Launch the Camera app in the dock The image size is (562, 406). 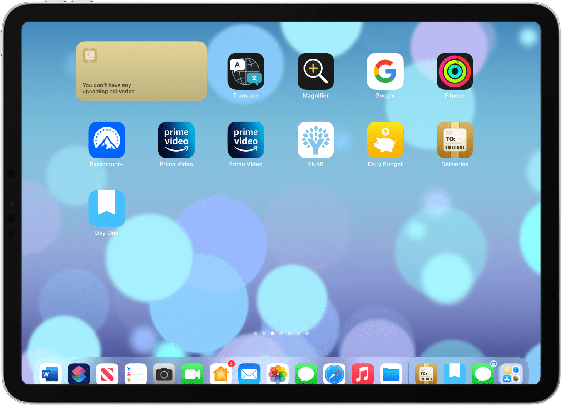pyautogui.click(x=164, y=374)
